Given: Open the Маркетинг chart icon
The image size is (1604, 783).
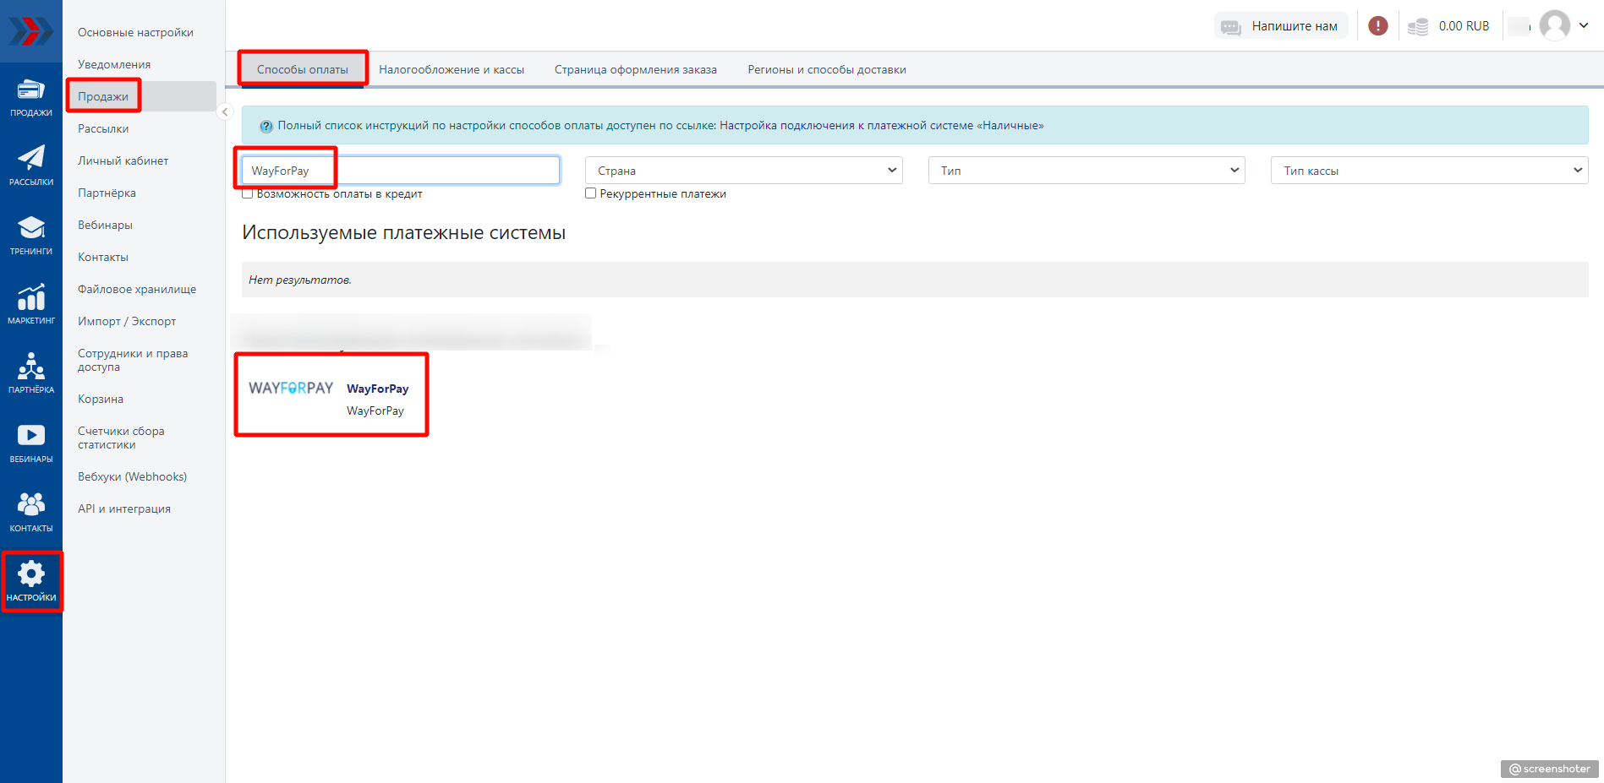Looking at the screenshot, I should point(31,304).
